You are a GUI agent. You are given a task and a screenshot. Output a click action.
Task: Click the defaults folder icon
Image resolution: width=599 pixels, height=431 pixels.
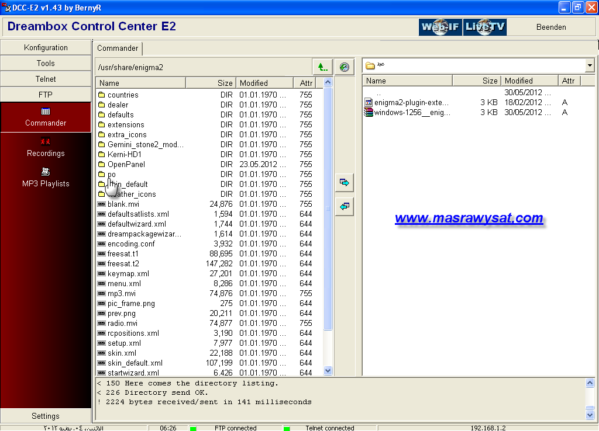[101, 114]
